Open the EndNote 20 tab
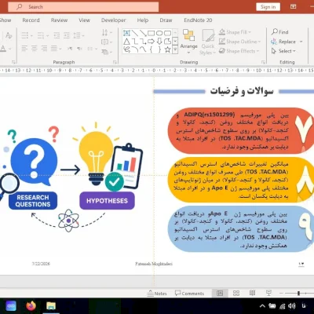This screenshot has width=314, height=314. tap(198, 20)
